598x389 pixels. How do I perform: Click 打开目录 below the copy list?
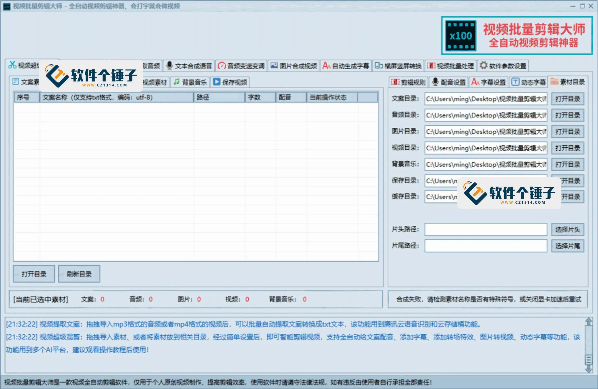[34, 274]
